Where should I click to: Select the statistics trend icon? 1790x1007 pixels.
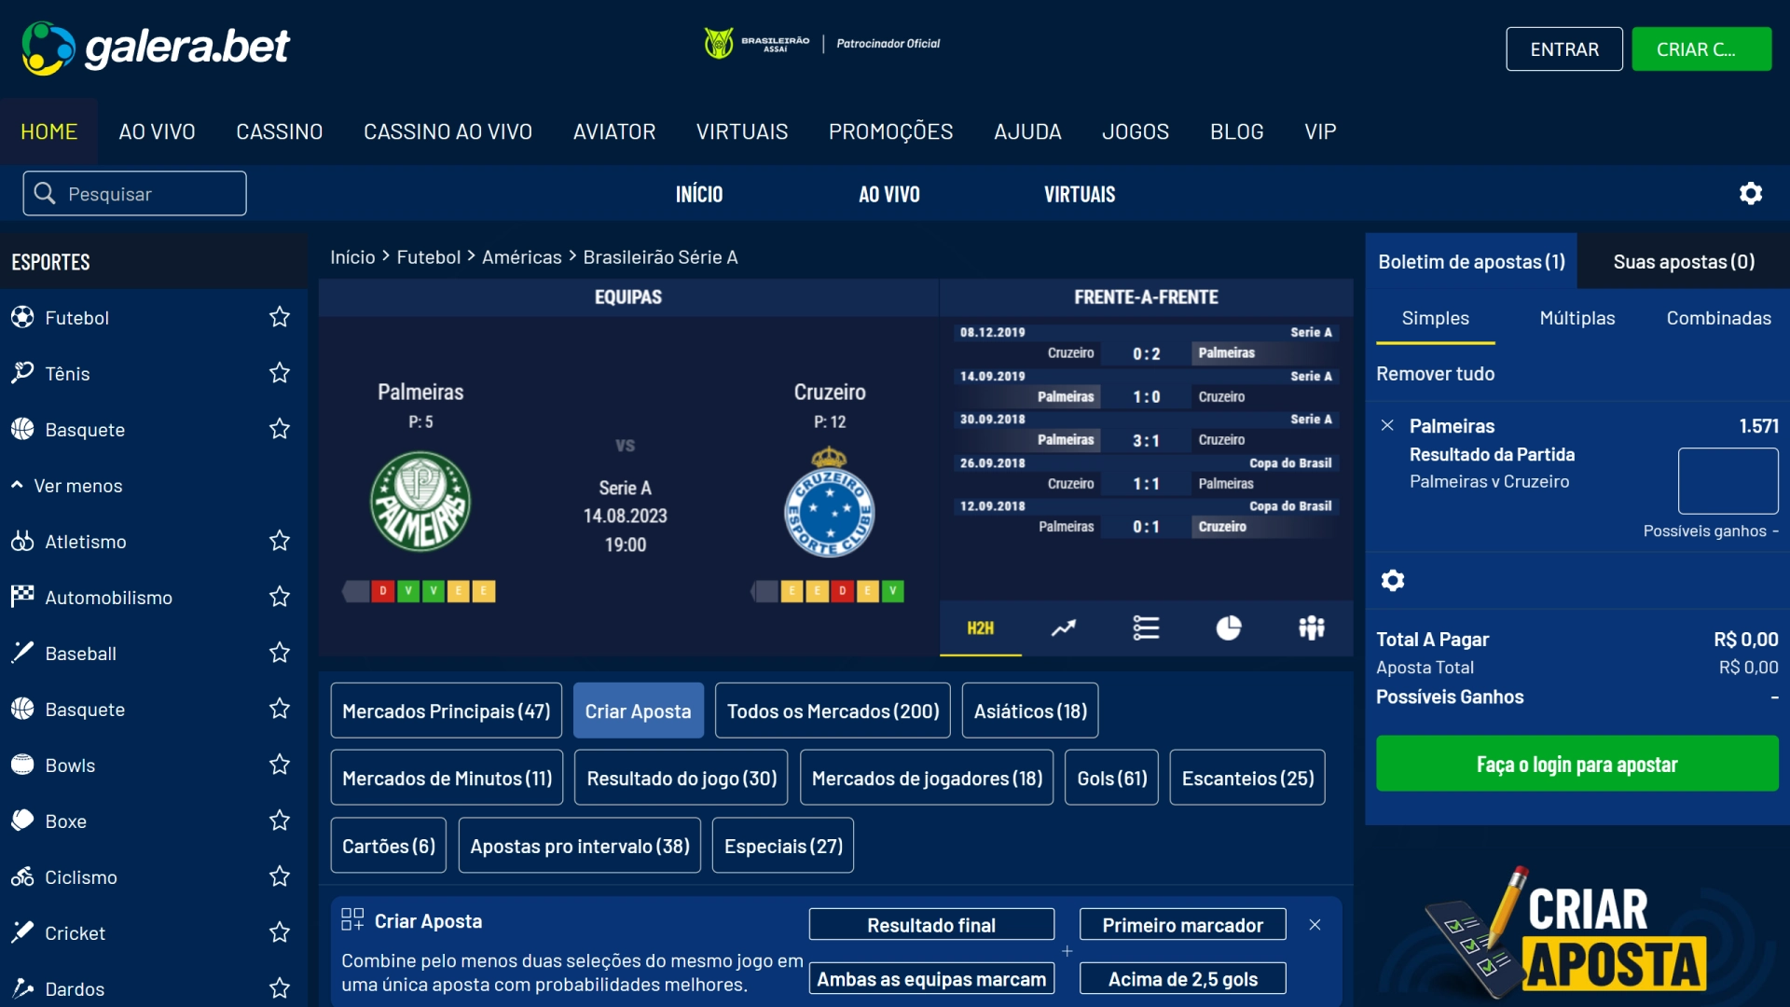(1062, 628)
